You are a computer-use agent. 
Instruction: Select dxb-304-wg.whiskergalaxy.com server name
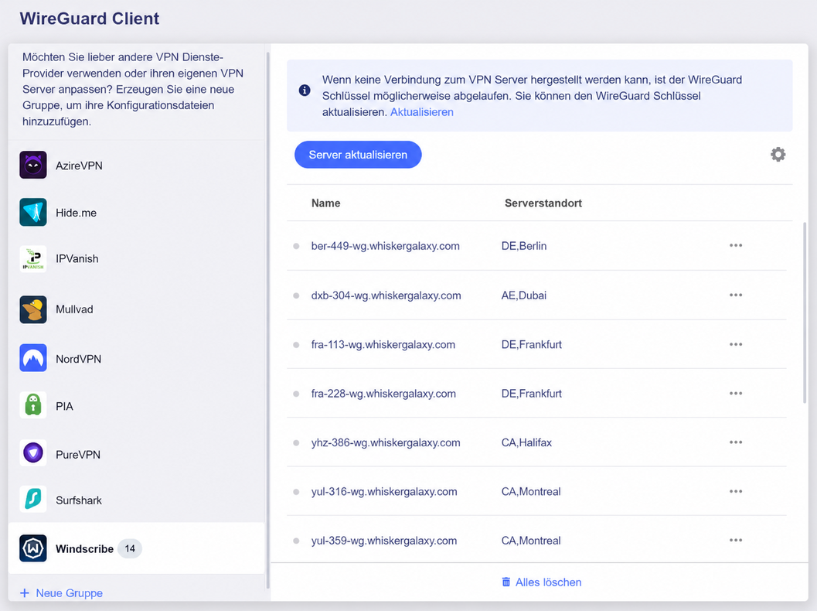tap(386, 295)
